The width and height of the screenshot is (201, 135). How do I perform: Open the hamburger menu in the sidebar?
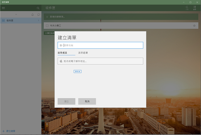point(3,8)
